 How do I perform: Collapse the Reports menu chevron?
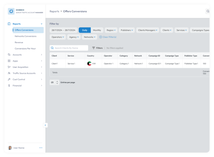(42, 24)
